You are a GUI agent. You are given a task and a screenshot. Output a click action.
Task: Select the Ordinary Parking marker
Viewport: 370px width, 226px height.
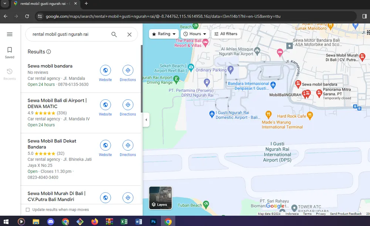click(231, 70)
